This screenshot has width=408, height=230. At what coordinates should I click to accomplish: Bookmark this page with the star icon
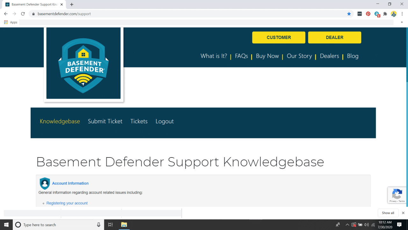(349, 14)
